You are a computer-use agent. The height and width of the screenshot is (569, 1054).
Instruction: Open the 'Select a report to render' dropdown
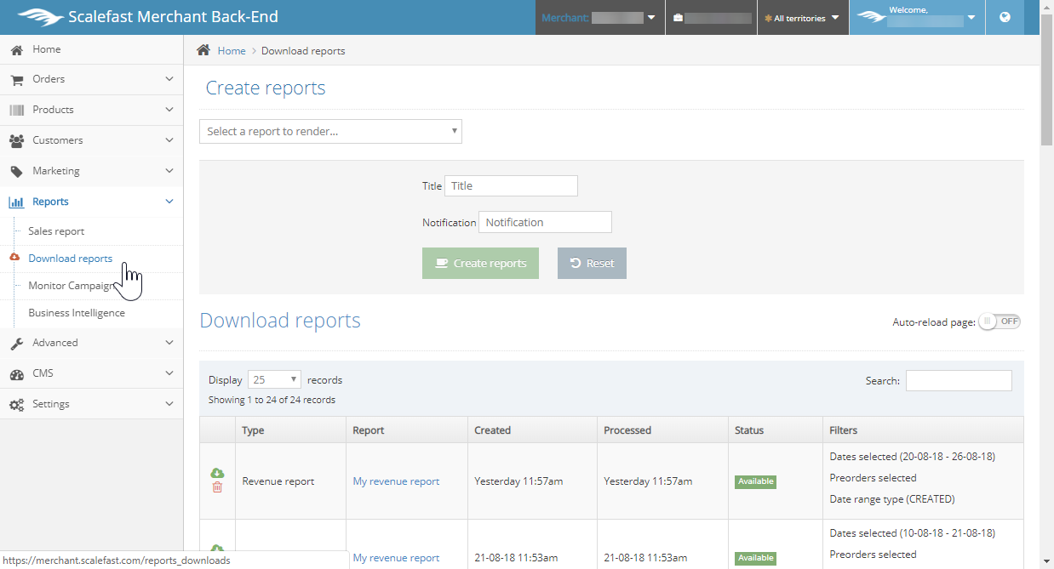point(330,132)
